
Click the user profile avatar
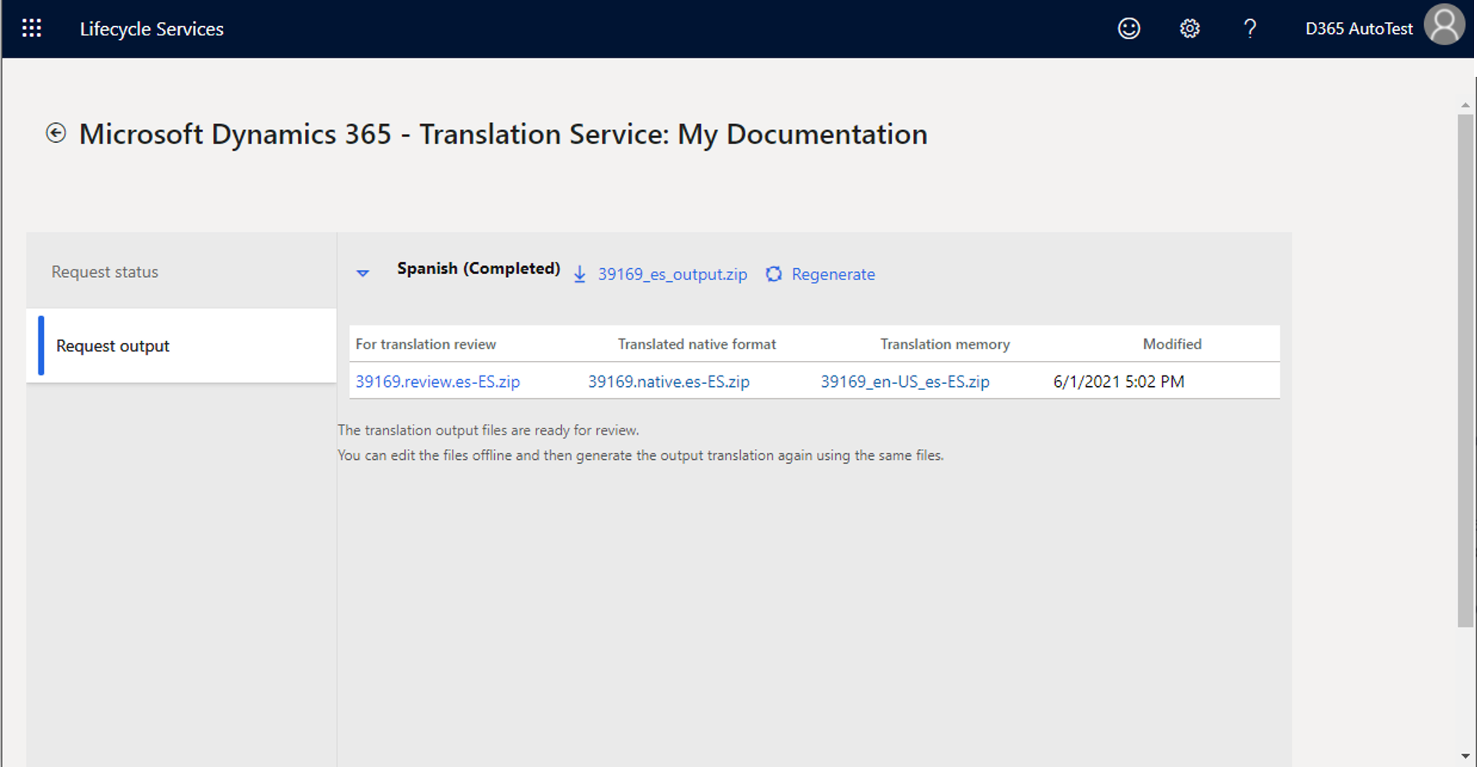coord(1445,25)
